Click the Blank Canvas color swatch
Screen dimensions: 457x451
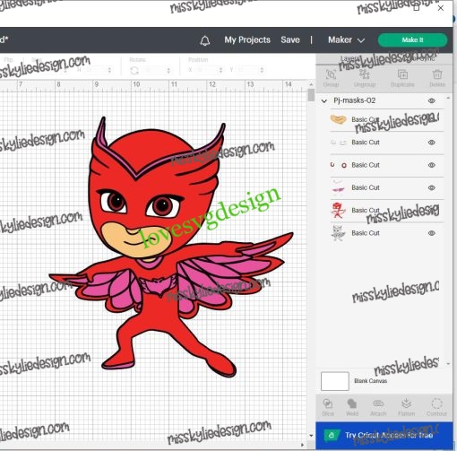(x=335, y=381)
